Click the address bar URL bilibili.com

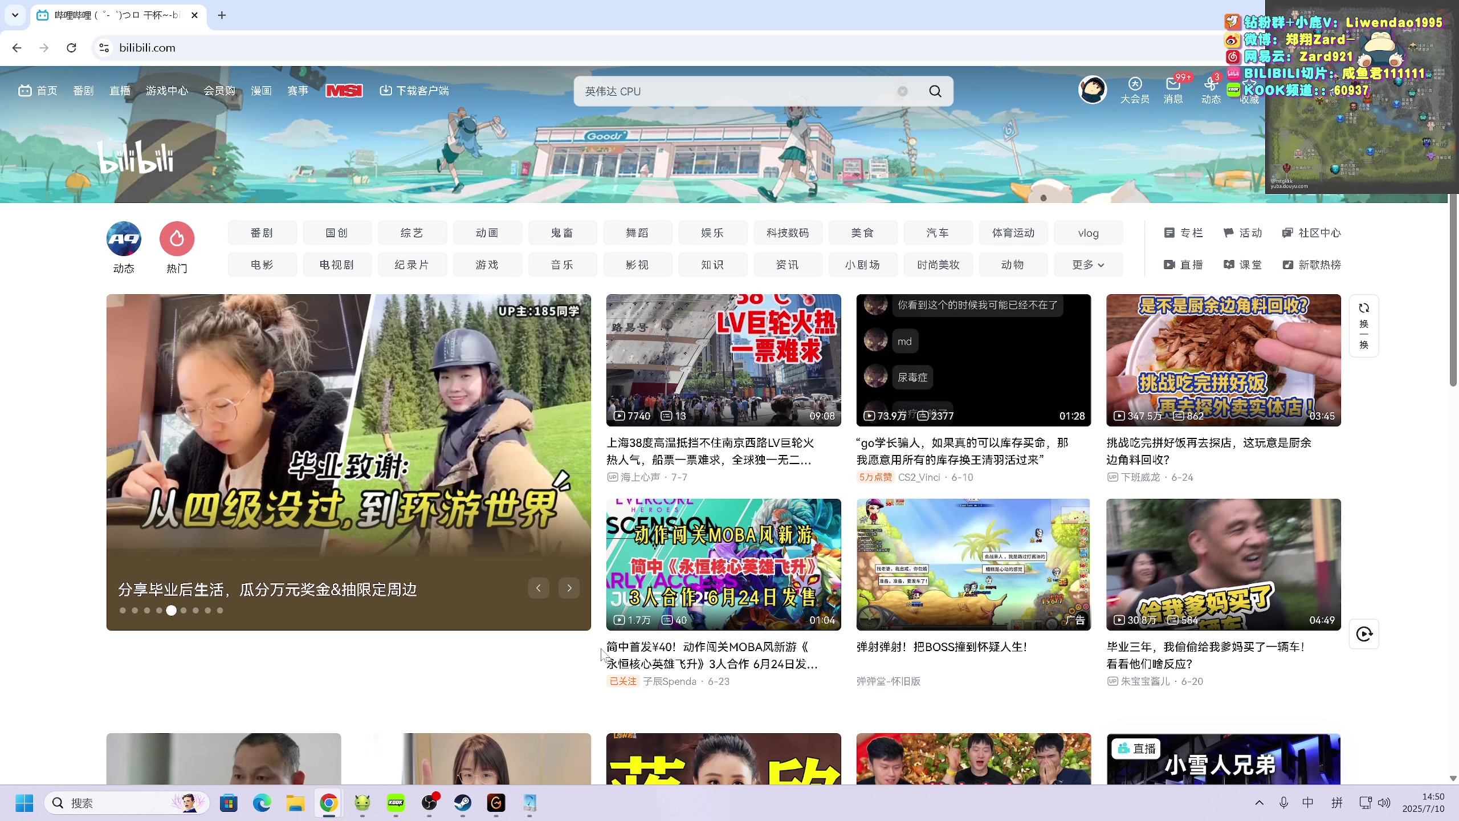point(147,48)
